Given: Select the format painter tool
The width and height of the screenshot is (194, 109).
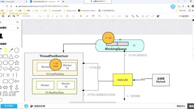Looking at the screenshot, I should (18, 16).
